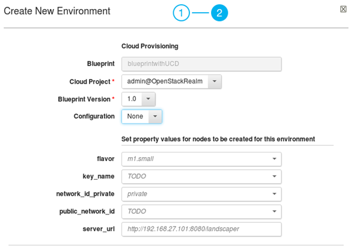The height and width of the screenshot is (247, 350).
Task: Open the Configuration dropdown arrow
Action: coord(155,116)
